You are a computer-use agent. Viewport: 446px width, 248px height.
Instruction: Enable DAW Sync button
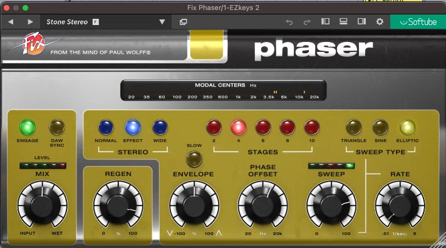tap(57, 127)
